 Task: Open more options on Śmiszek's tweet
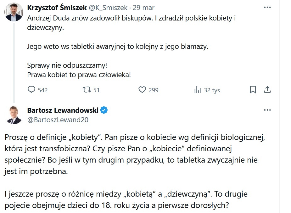point(267,7)
